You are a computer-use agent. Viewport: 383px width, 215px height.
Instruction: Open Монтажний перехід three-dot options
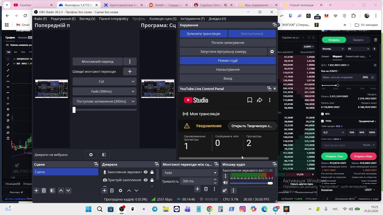[130, 62]
